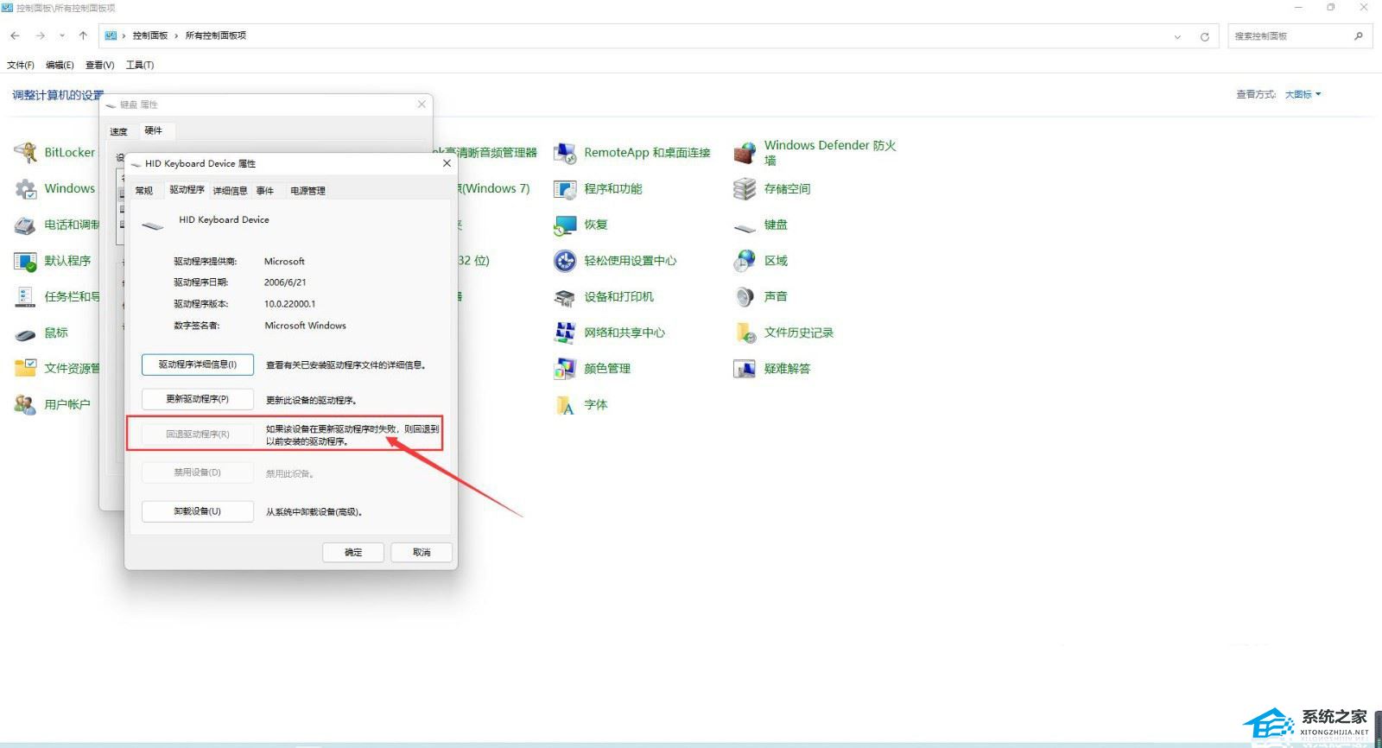Screen dimensions: 1382x748
Task: Open 存储空间 icon
Action: tap(745, 189)
